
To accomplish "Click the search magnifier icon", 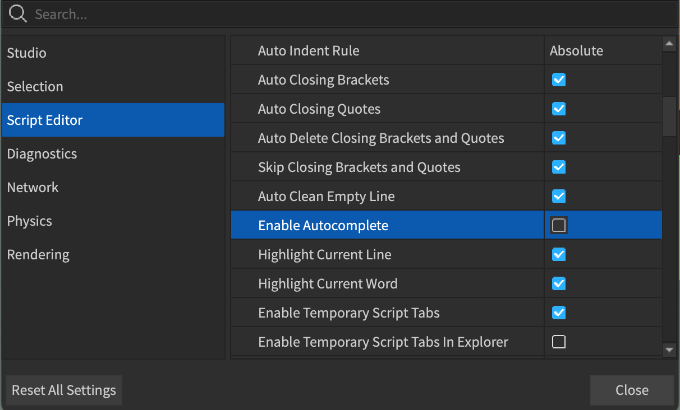I will click(x=17, y=14).
